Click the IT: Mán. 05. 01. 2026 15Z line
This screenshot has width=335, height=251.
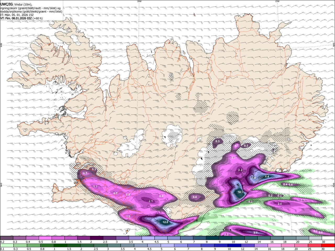(x=17, y=15)
